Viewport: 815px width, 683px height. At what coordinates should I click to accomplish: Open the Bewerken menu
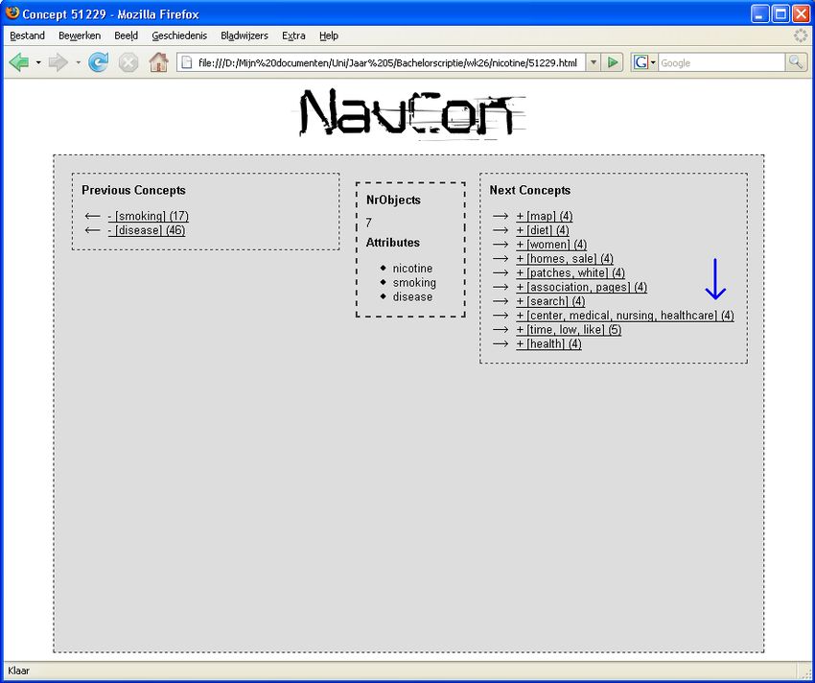coord(80,35)
